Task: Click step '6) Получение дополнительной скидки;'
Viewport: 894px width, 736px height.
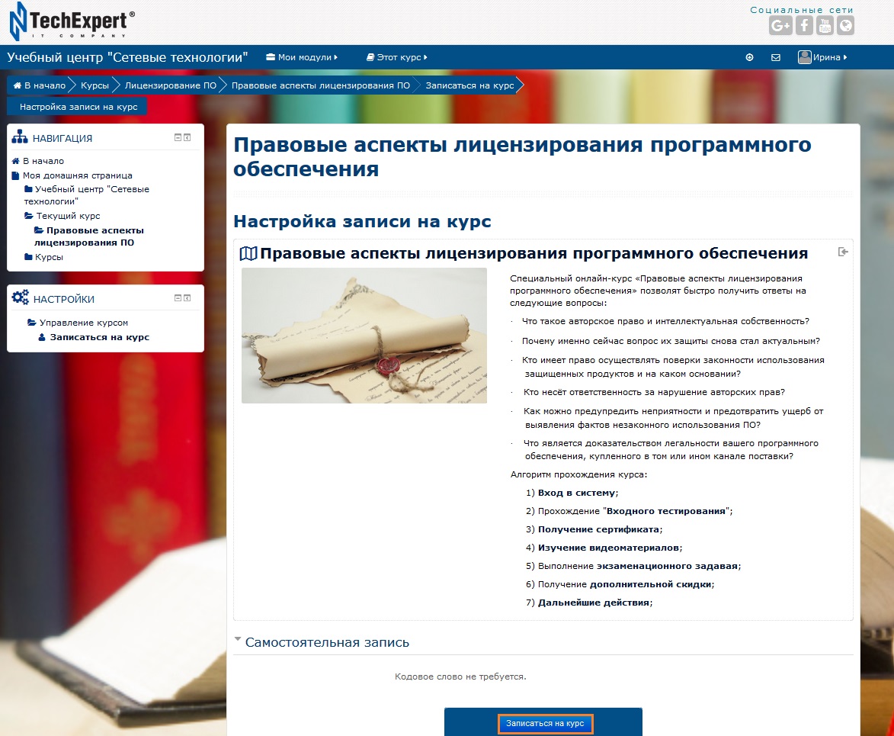Action: pyautogui.click(x=620, y=584)
